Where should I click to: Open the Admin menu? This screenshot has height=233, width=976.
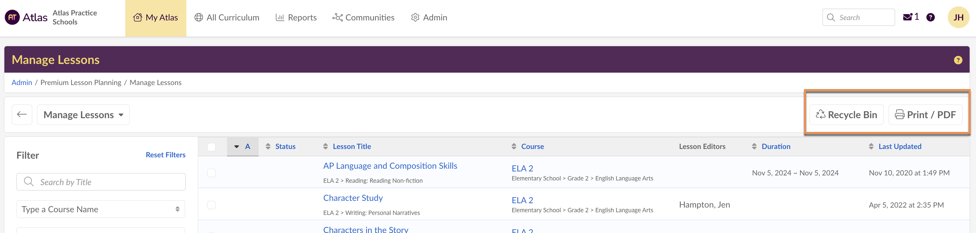coord(429,18)
